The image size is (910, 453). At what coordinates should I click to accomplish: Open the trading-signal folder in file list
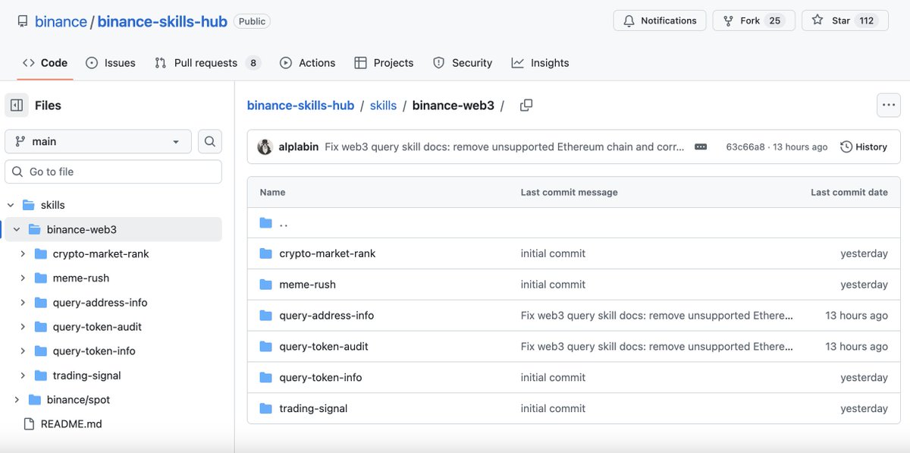pos(313,408)
